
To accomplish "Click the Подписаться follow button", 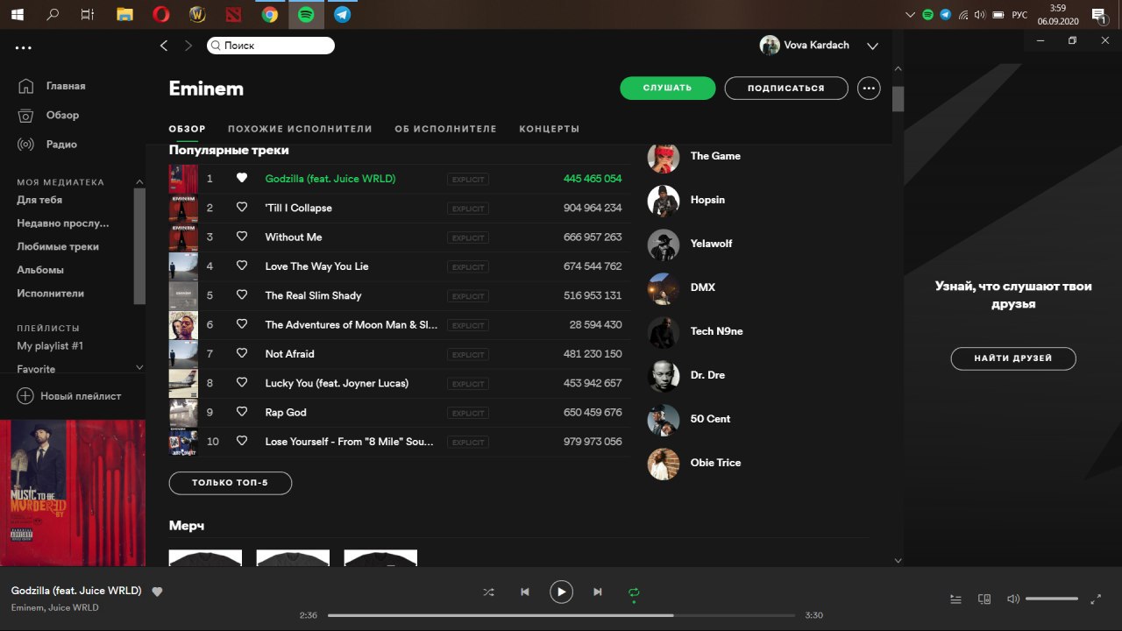I will pos(786,88).
